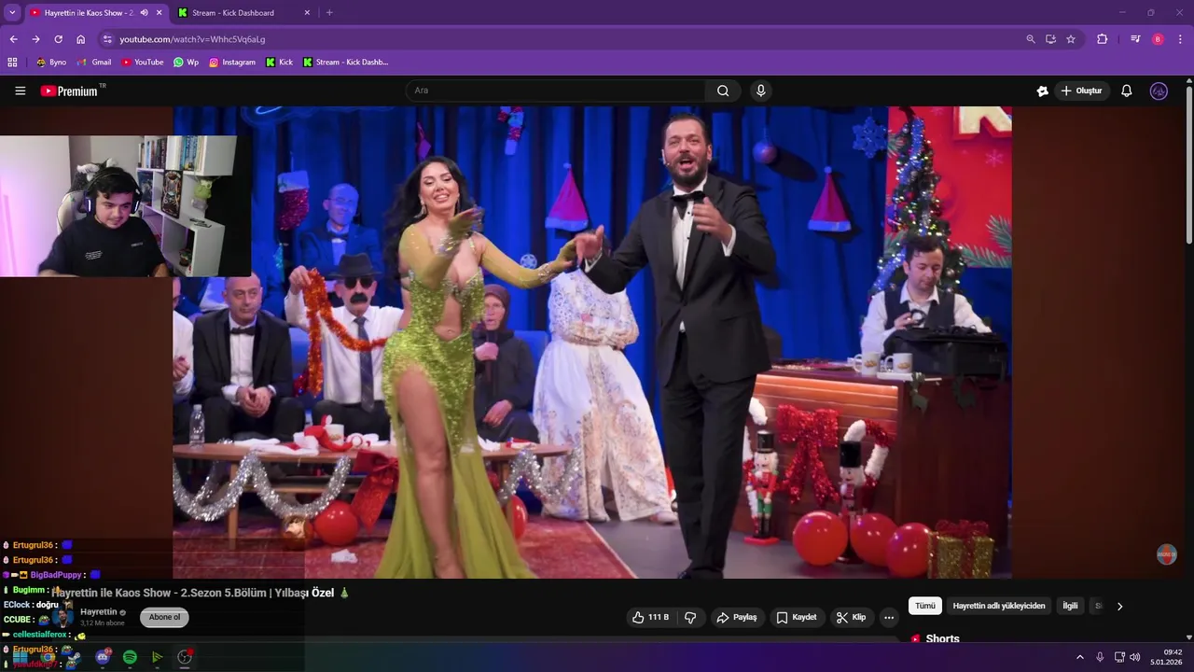Open Discord from the taskbar
The width and height of the screenshot is (1194, 672).
point(103,657)
